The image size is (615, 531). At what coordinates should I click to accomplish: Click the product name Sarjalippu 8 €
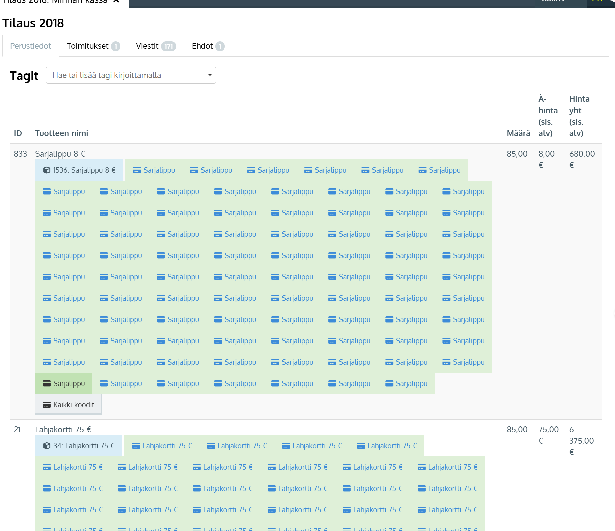tap(60, 154)
